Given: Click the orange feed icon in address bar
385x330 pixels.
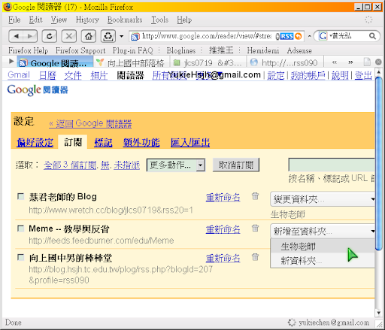Looking at the screenshot, I should point(298,37).
